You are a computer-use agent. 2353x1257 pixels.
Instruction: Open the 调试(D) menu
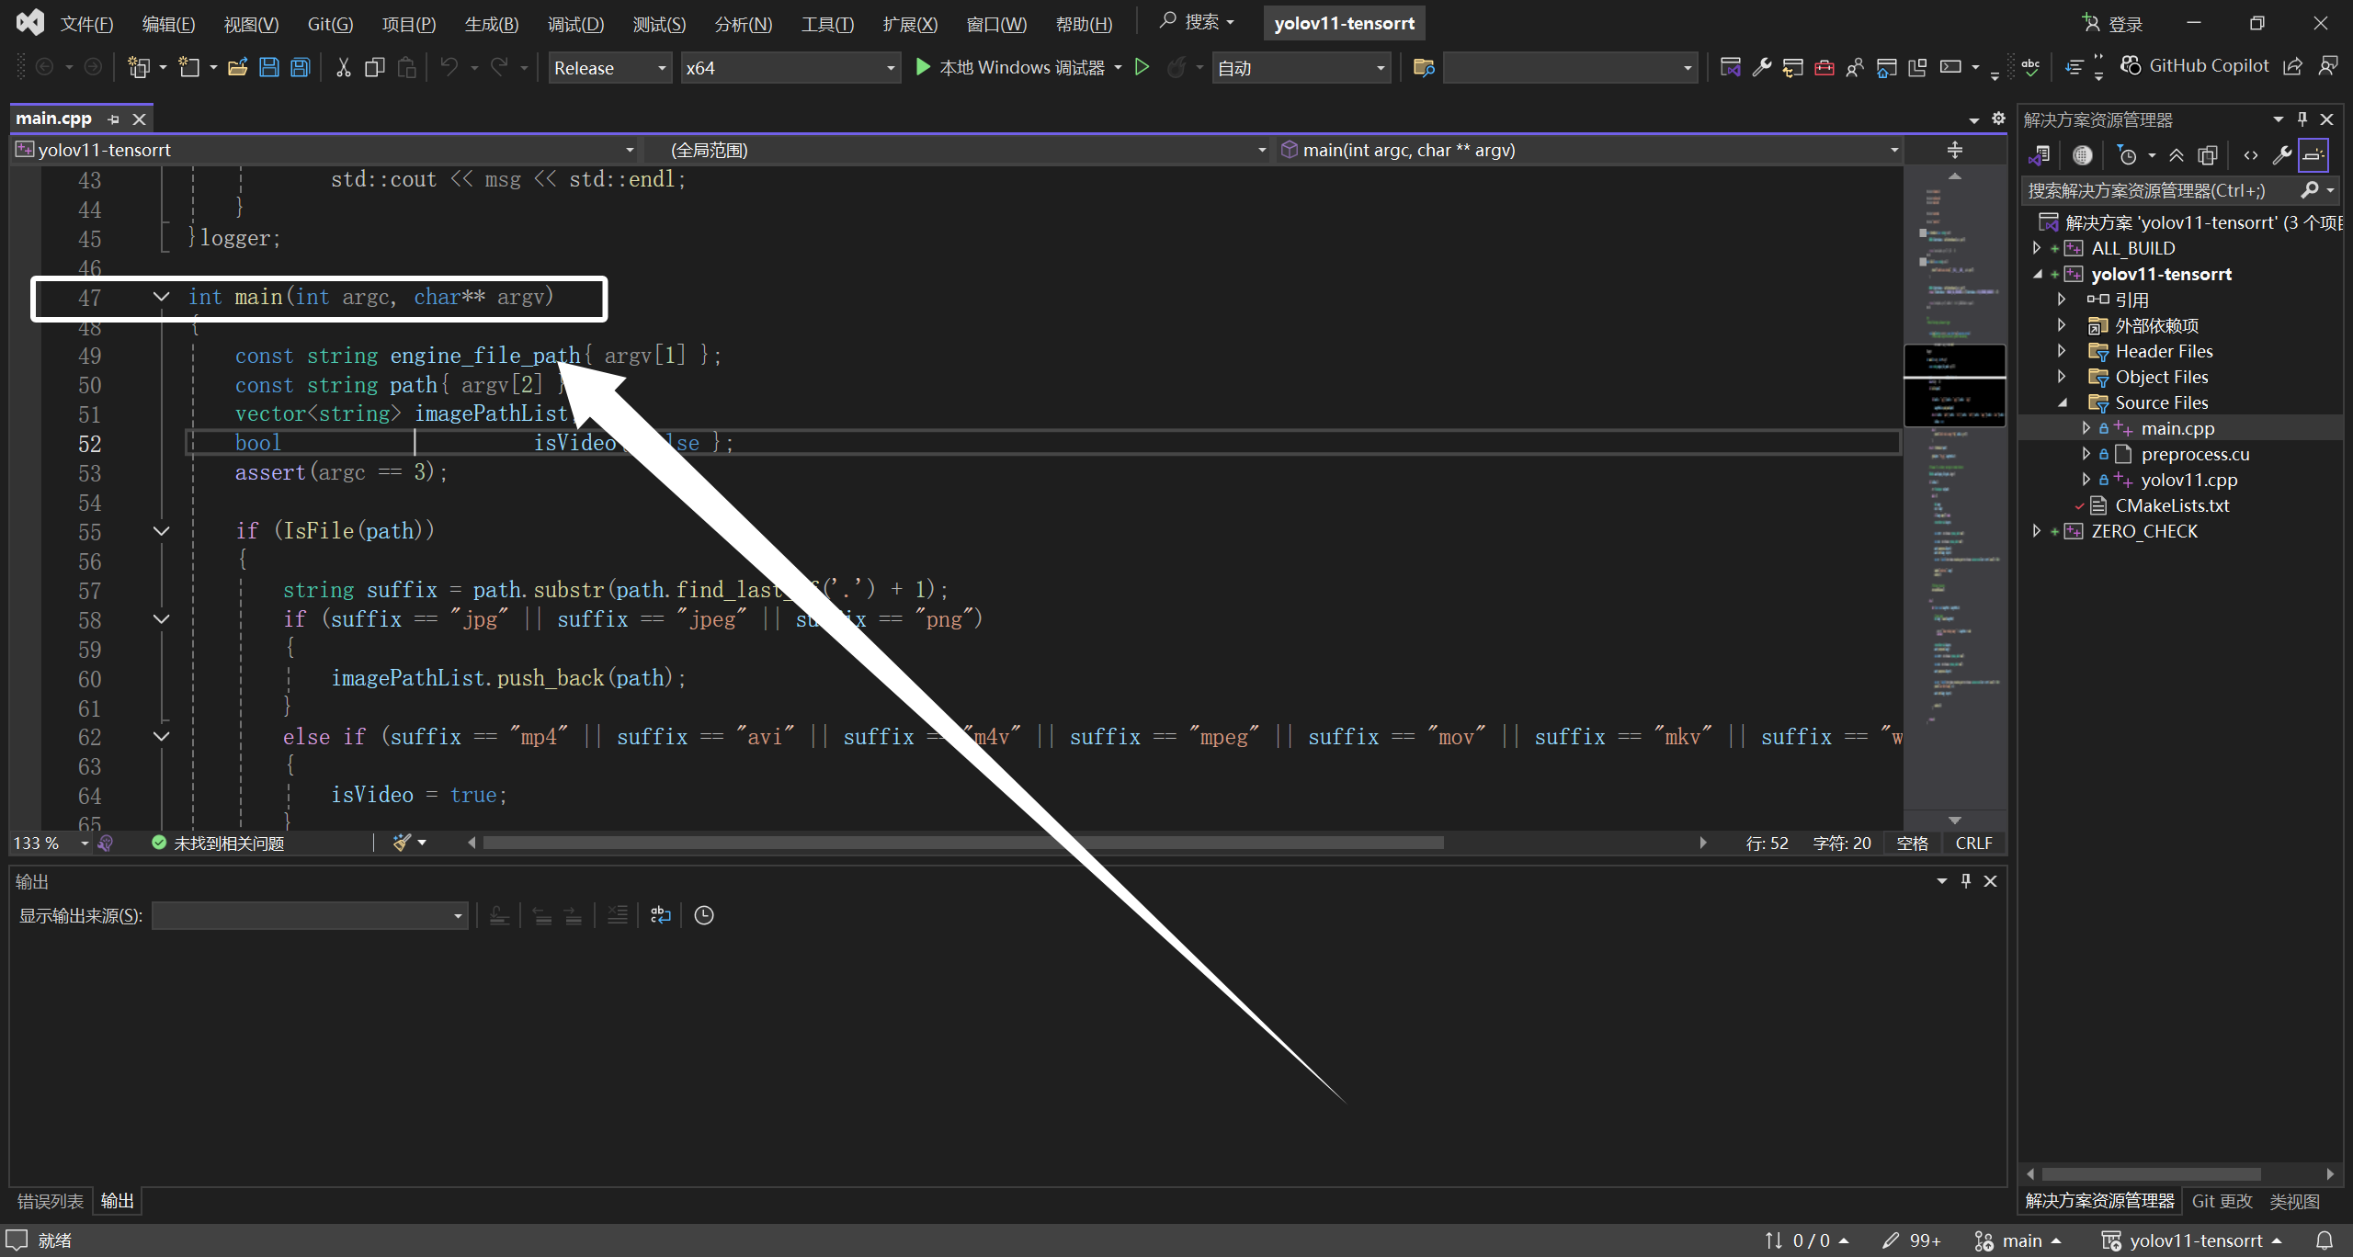click(x=575, y=24)
